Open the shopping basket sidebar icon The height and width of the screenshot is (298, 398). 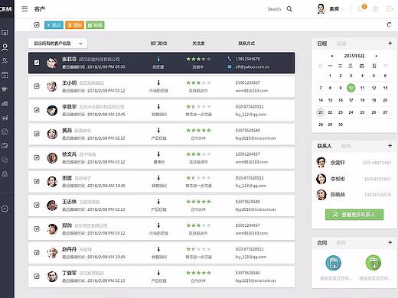(x=5, y=89)
